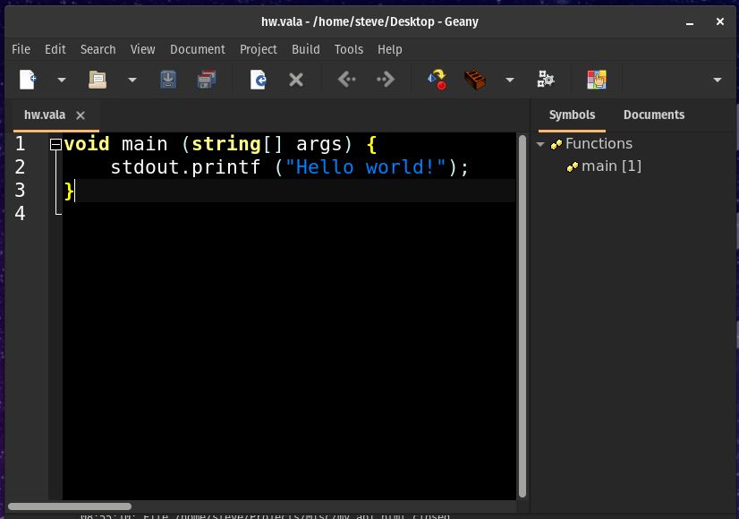The height and width of the screenshot is (519, 739).
Task: Jump to main [1] symbol
Action: (x=611, y=166)
